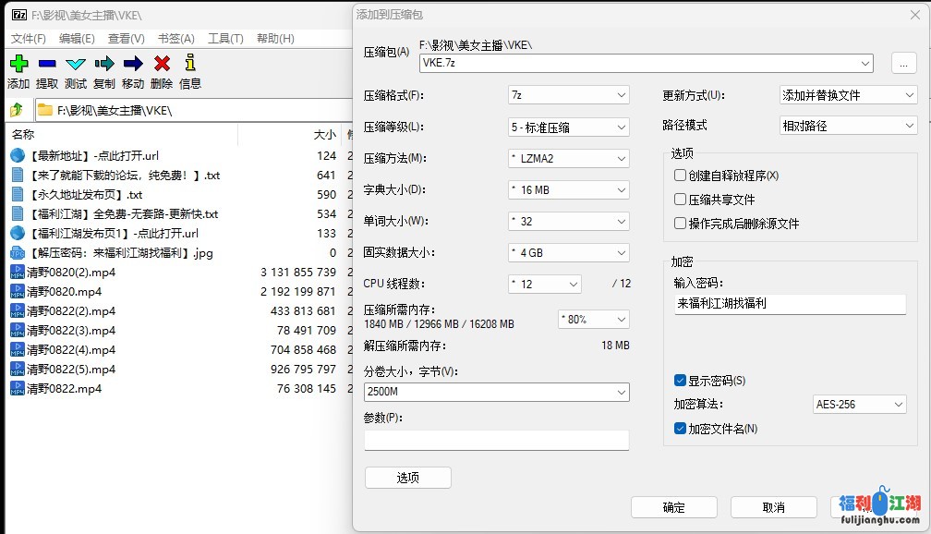Click the green Add (添加) plus icon
This screenshot has width=931, height=534.
pos(18,64)
